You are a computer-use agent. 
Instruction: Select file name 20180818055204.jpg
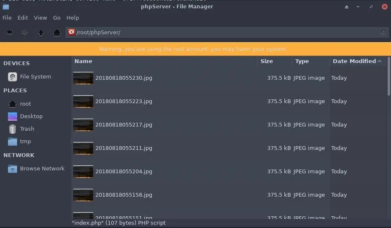pyautogui.click(x=124, y=172)
